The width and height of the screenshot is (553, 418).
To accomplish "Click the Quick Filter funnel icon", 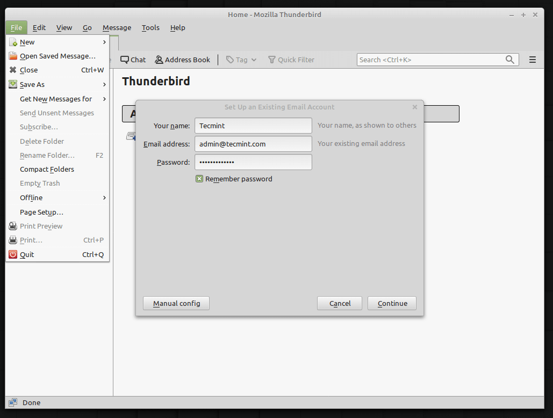I will [x=272, y=60].
